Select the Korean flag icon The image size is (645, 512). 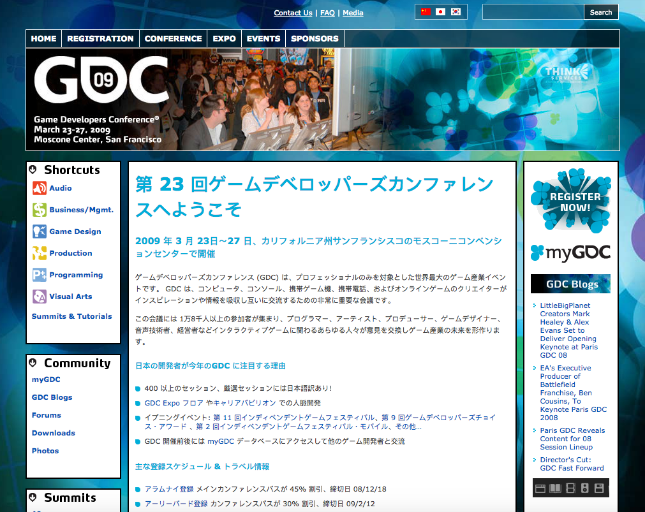(x=456, y=11)
